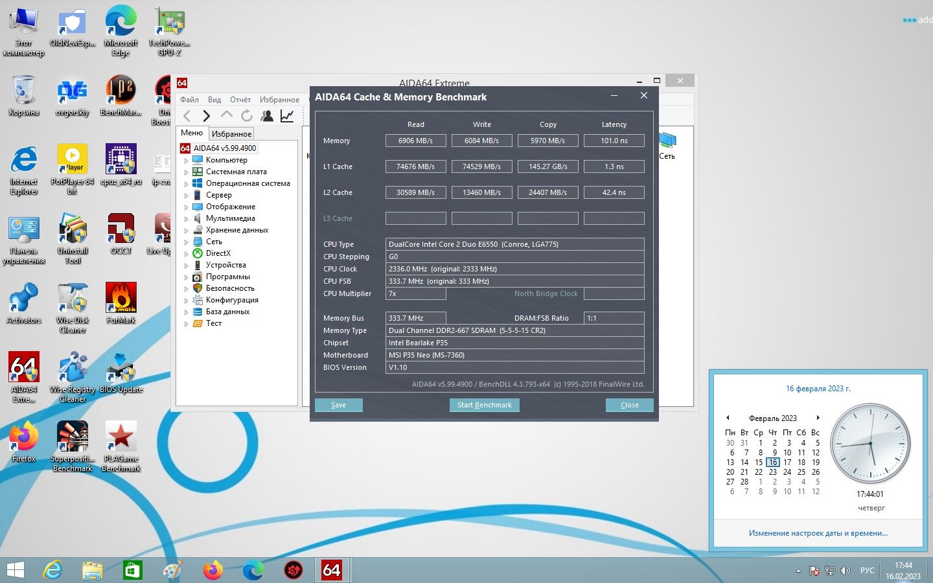Click the Up arrow in AIDA64 toolbar
Screen dimensions: 933x583
click(226, 115)
